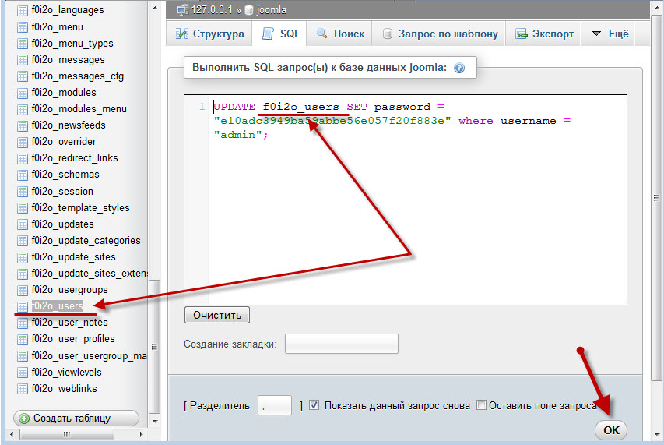Click table icon beside f0i2o_update_categories
This screenshot has height=445, width=664.
[x=23, y=241]
